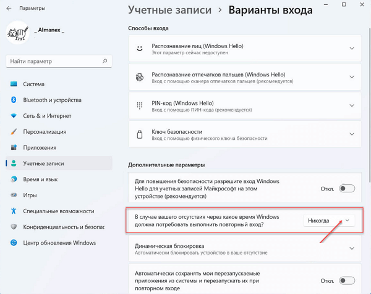Click the Специальные возможности accessibility icon

[14, 211]
